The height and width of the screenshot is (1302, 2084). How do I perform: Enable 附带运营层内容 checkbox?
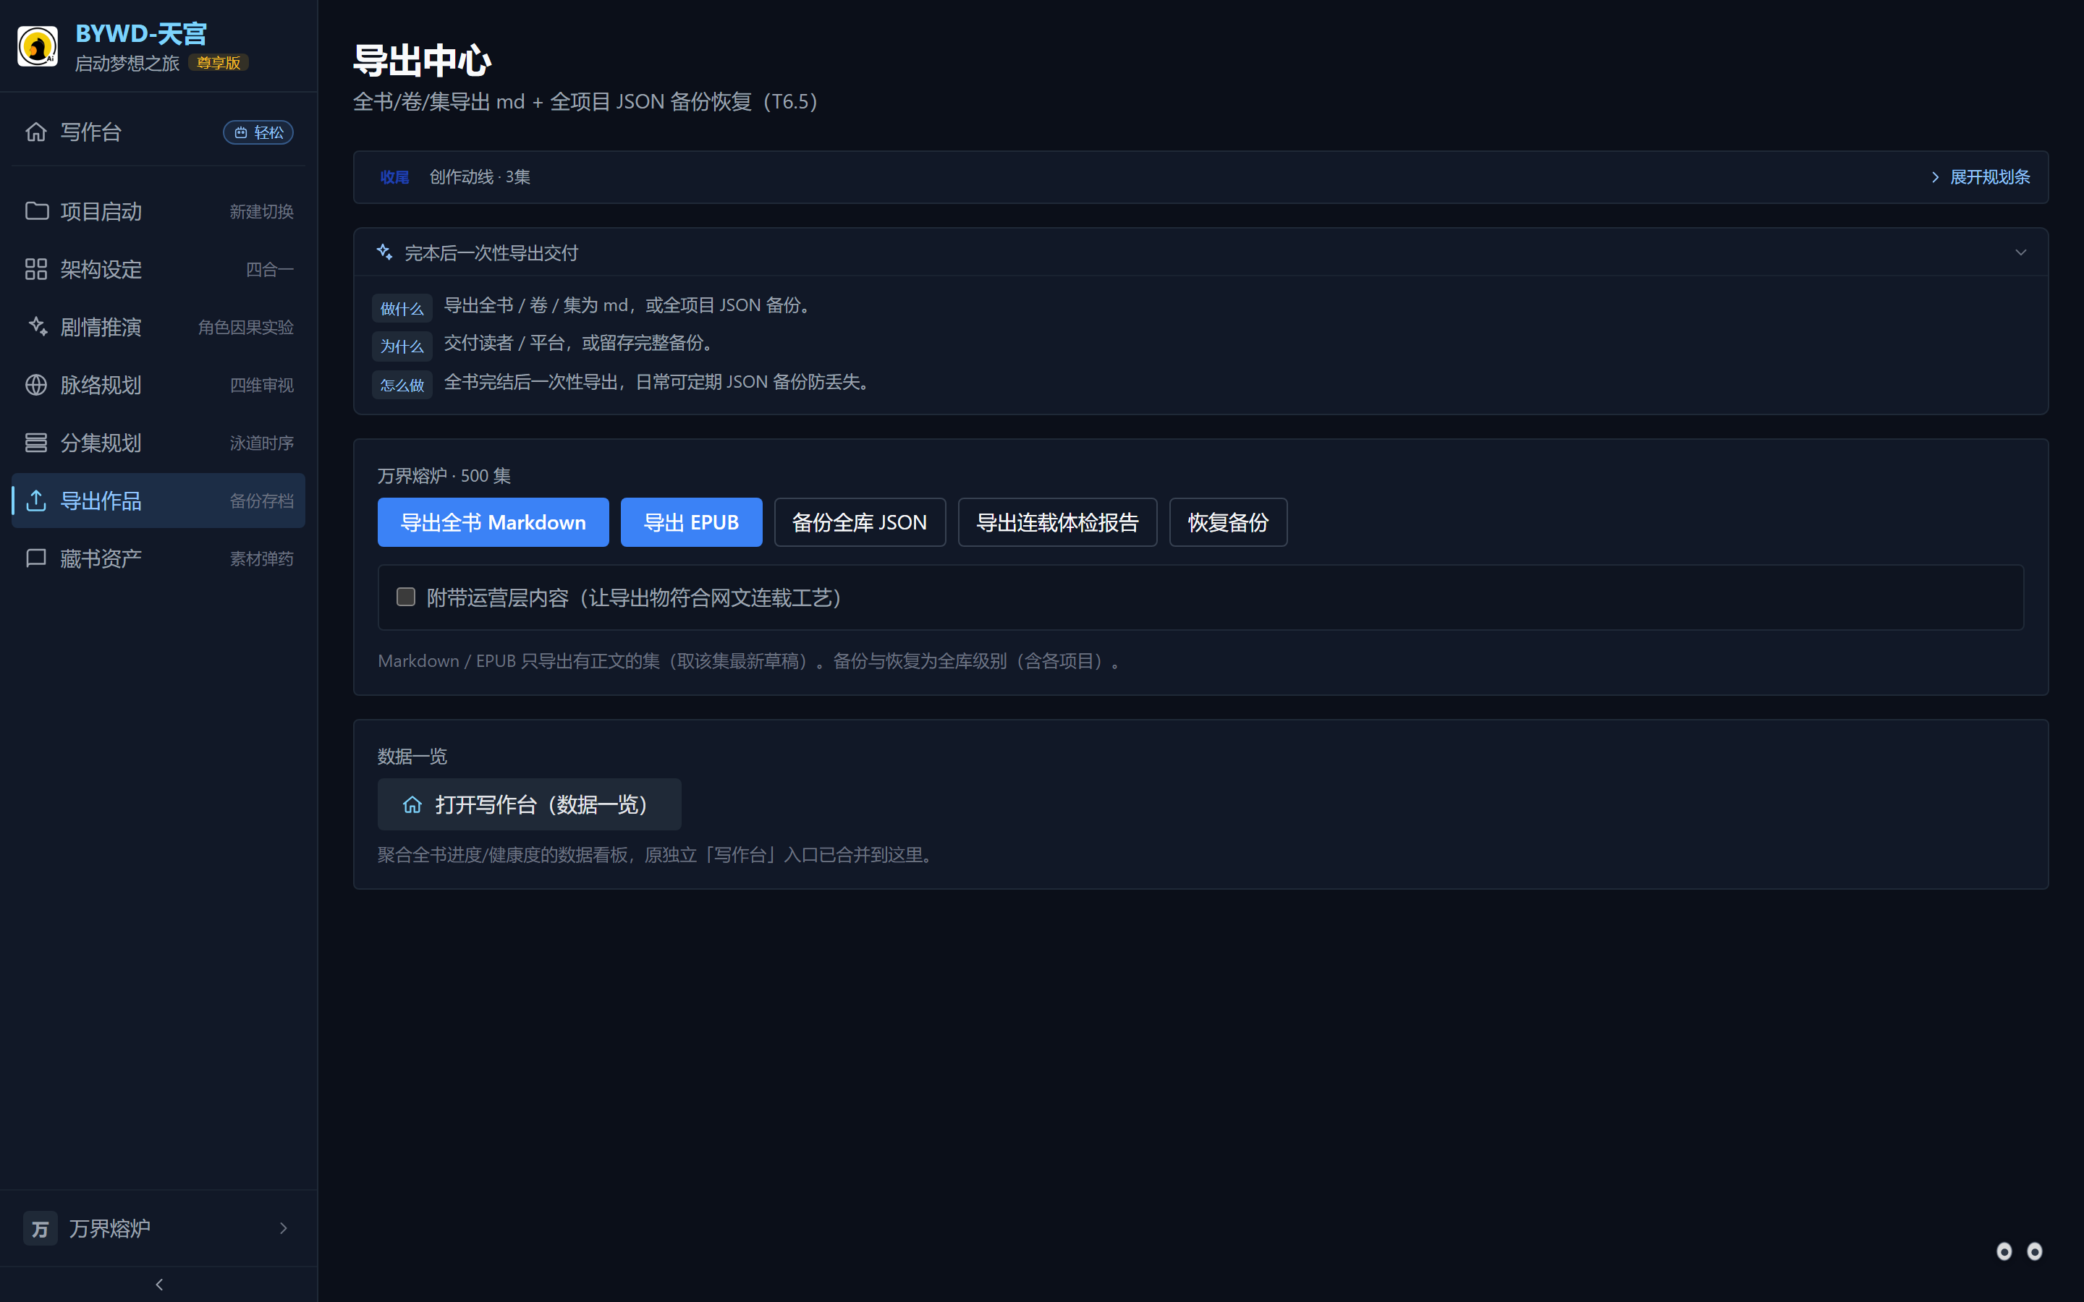[x=406, y=597]
